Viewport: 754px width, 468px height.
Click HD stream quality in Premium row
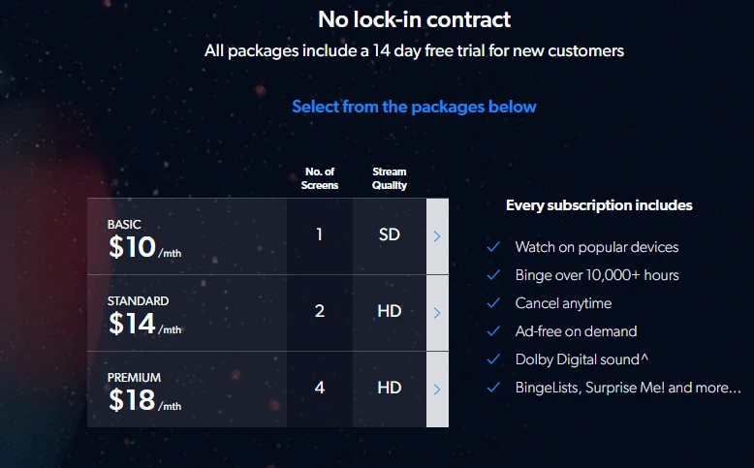[390, 388]
